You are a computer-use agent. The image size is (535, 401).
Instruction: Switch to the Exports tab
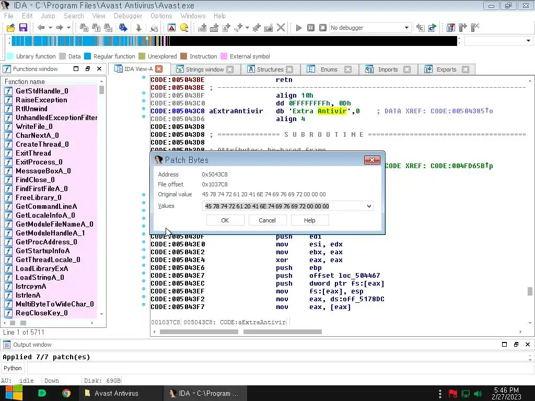446,69
